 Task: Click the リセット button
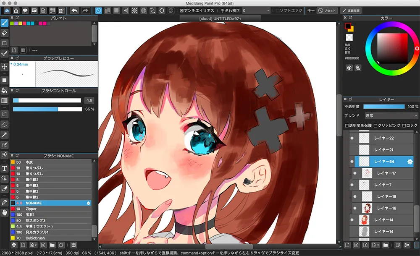(x=326, y=10)
